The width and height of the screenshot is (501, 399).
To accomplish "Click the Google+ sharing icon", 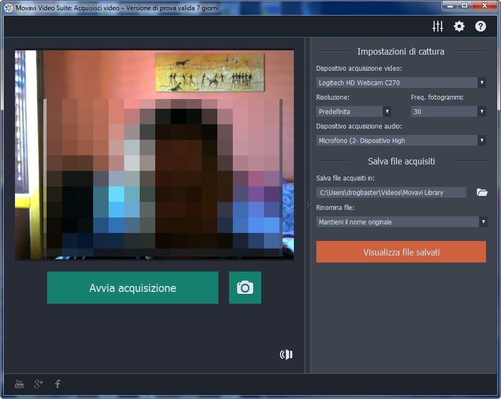I will pyautogui.click(x=38, y=383).
